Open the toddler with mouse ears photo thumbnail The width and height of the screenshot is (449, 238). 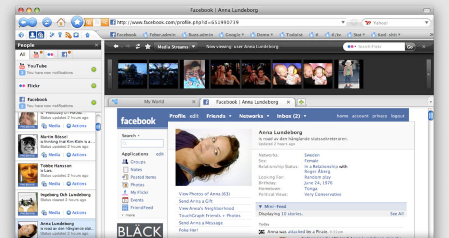349,74
